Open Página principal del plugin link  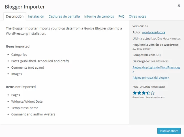coord(151,78)
